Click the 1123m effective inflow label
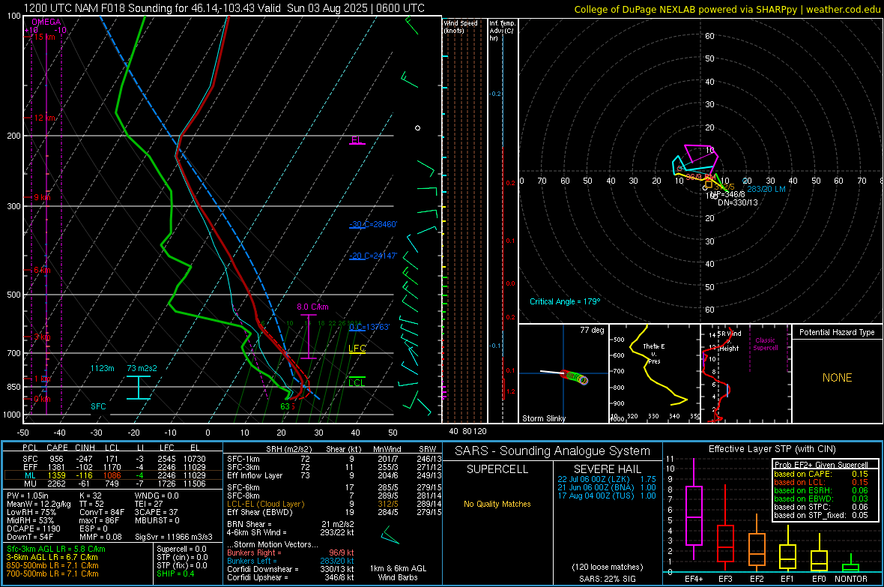 point(102,368)
